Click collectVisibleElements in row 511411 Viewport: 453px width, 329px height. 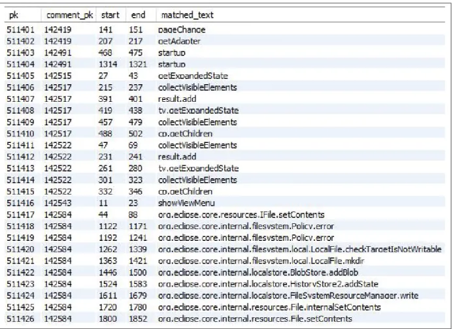click(x=197, y=145)
